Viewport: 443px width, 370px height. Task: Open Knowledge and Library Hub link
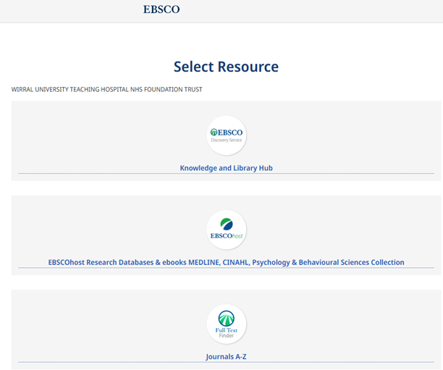227,168
